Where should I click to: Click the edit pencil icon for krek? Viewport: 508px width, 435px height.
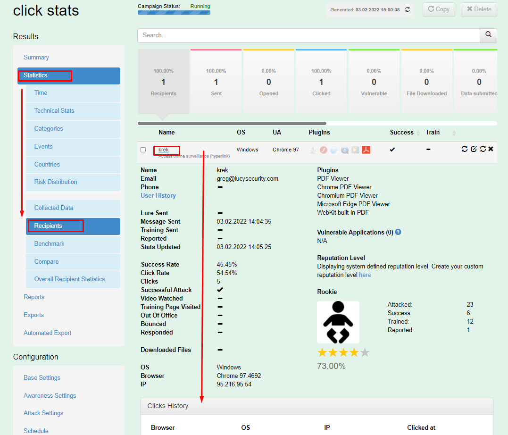click(x=474, y=149)
